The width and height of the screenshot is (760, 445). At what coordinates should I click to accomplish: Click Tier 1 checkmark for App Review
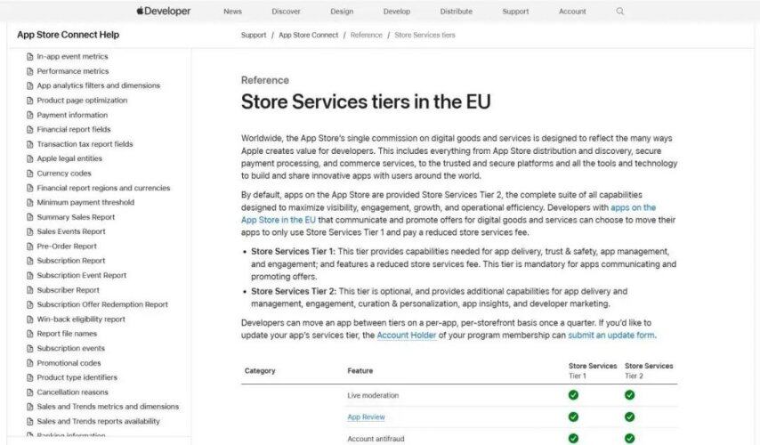[573, 417]
